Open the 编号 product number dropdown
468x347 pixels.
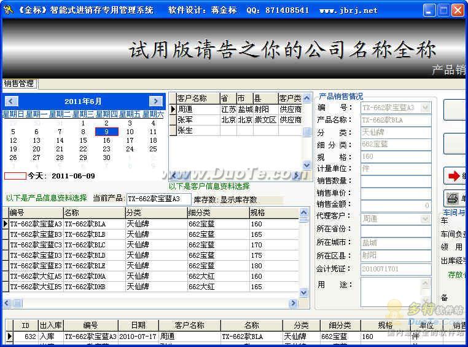425,108
